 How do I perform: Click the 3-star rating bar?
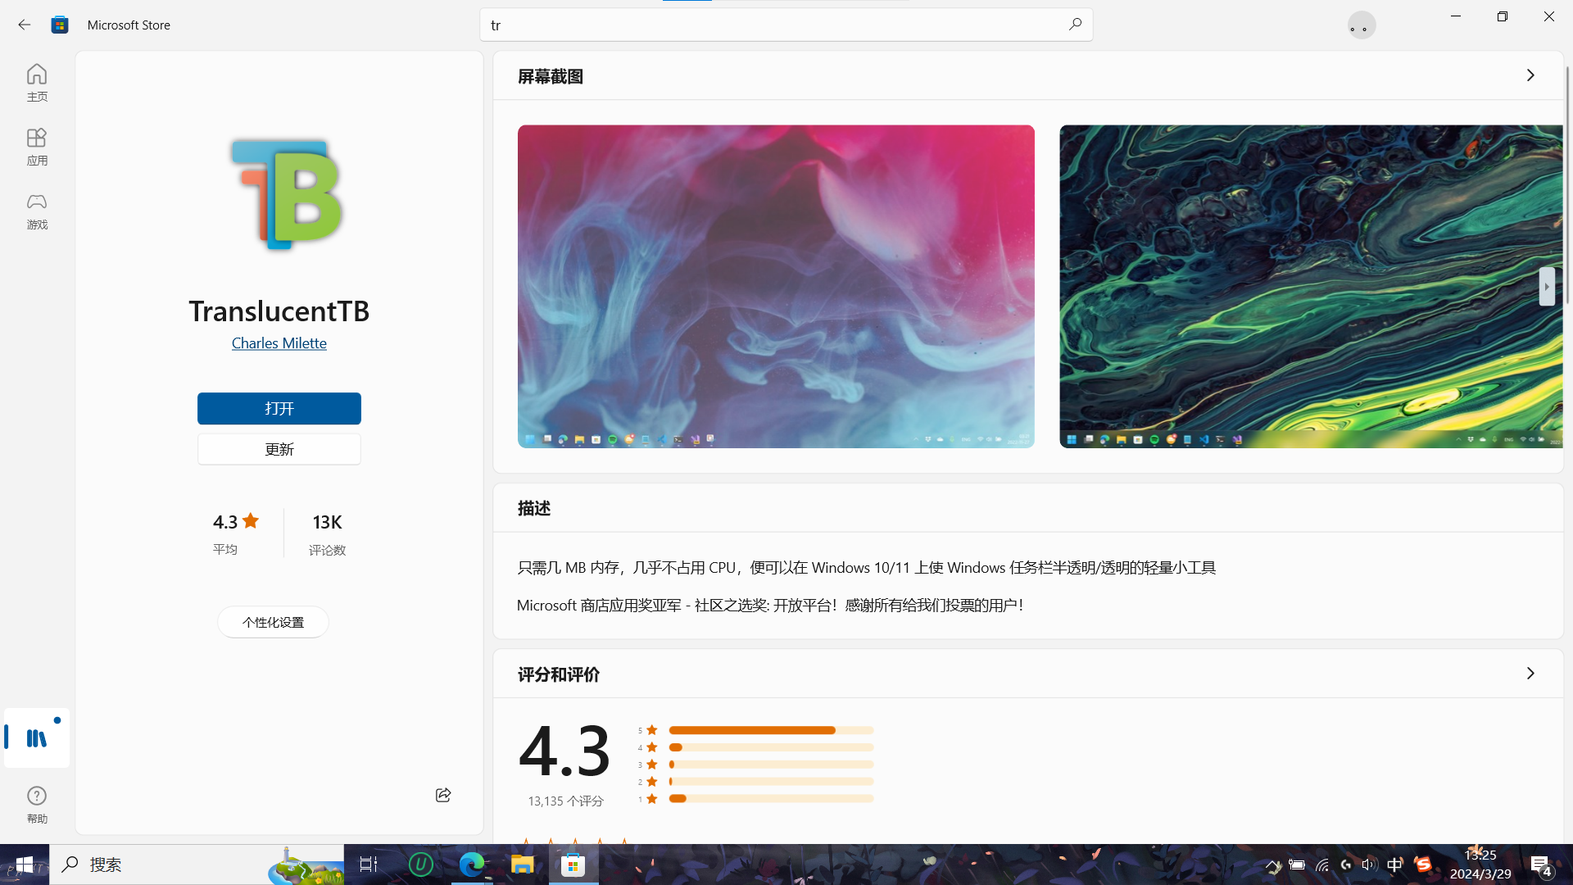coord(771,765)
